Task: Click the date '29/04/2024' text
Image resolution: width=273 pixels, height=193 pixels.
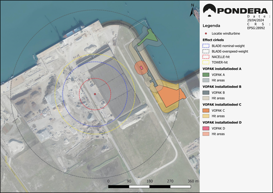Action: click(255, 20)
